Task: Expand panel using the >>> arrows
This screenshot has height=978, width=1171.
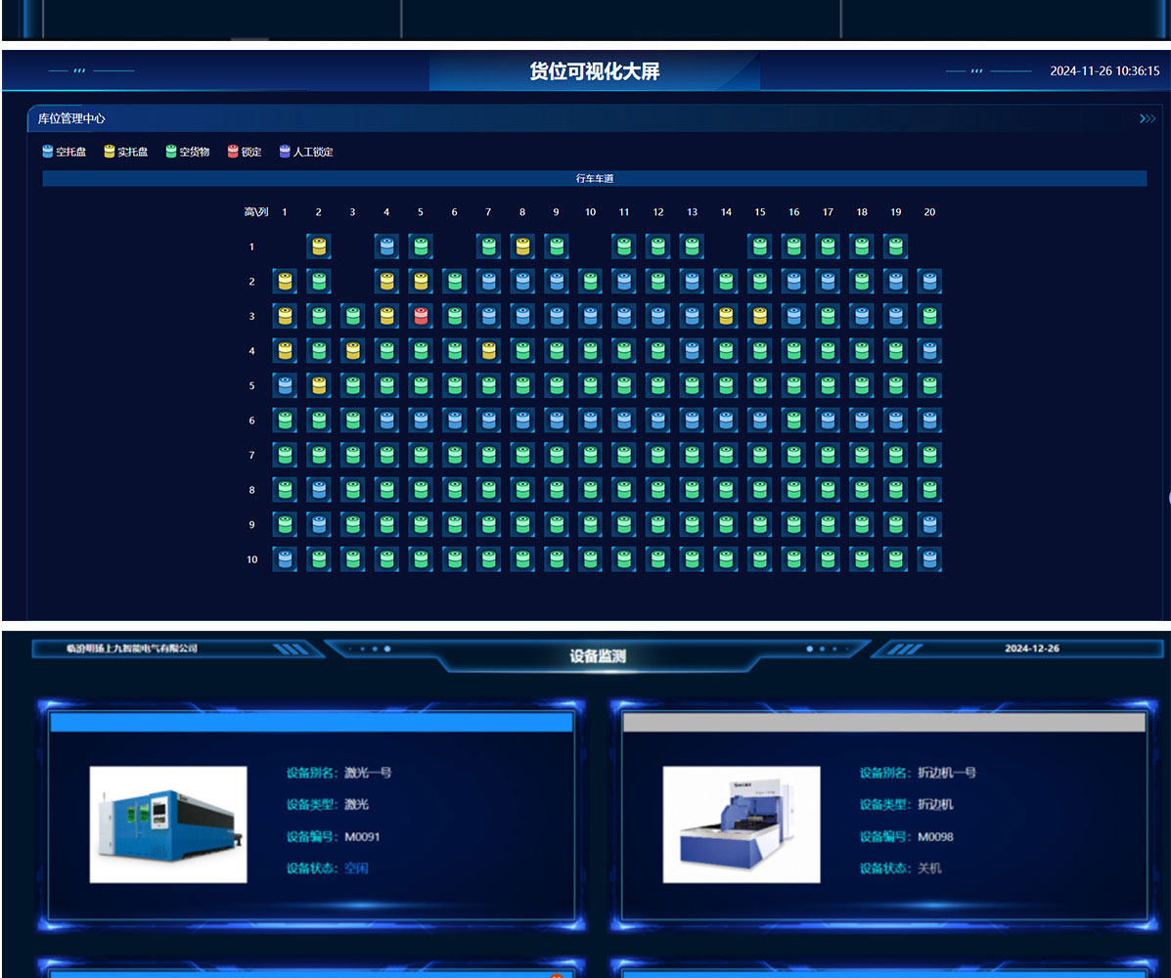Action: tap(1148, 118)
